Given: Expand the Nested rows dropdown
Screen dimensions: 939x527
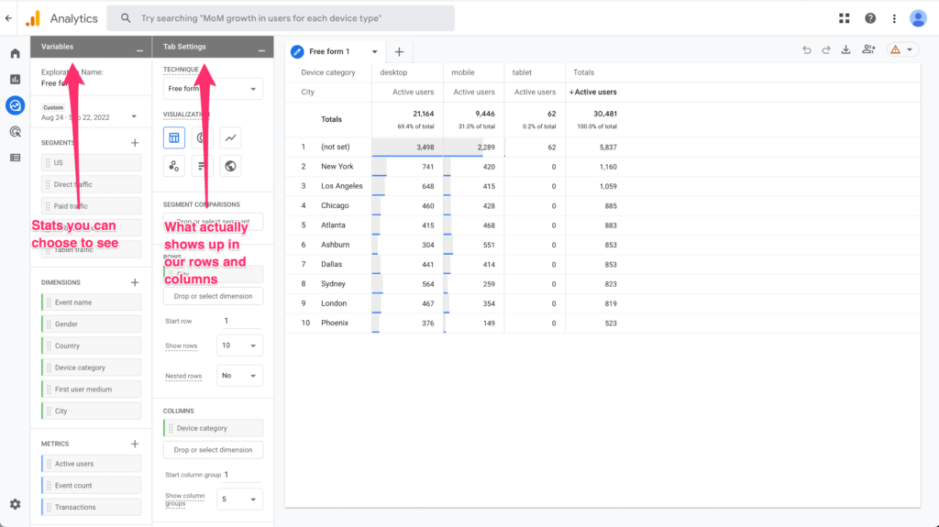Looking at the screenshot, I should pyautogui.click(x=239, y=376).
